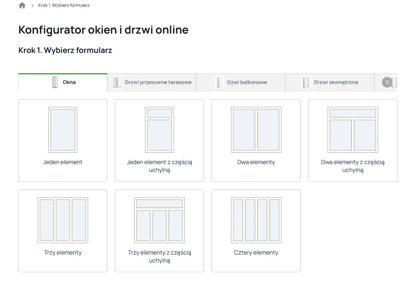The image size is (415, 281).
Task: Switch to the Dzwi balkonowe tab
Action: pyautogui.click(x=247, y=82)
